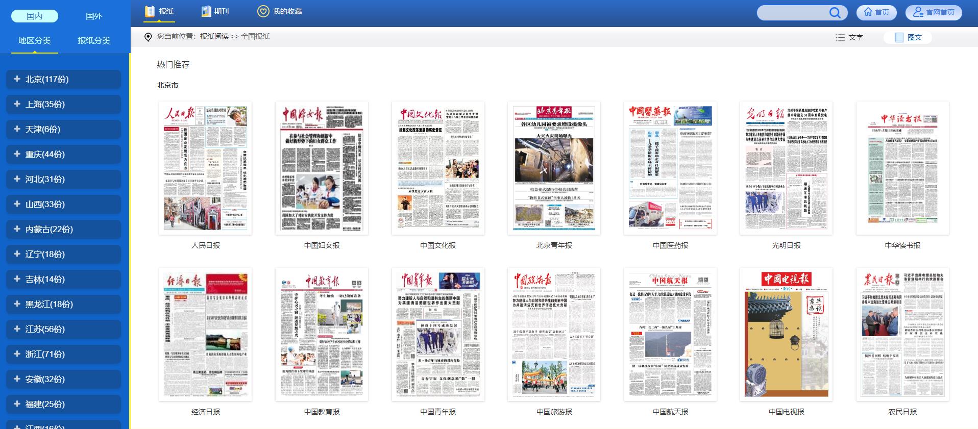The image size is (978, 429).
Task: Open 北京青年报 front page thumbnail
Action: pos(554,168)
